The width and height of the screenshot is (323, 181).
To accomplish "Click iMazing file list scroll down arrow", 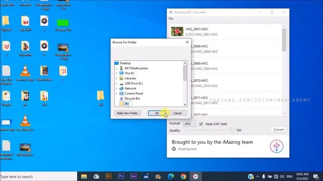I will 284,114.
